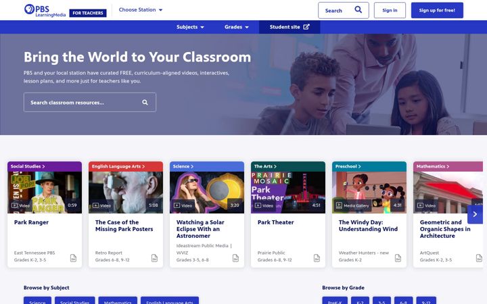487x304 pixels.
Task: Expand the Grades menu
Action: (237, 27)
